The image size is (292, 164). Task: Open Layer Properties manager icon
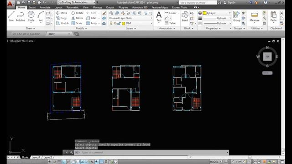coord(111,13)
